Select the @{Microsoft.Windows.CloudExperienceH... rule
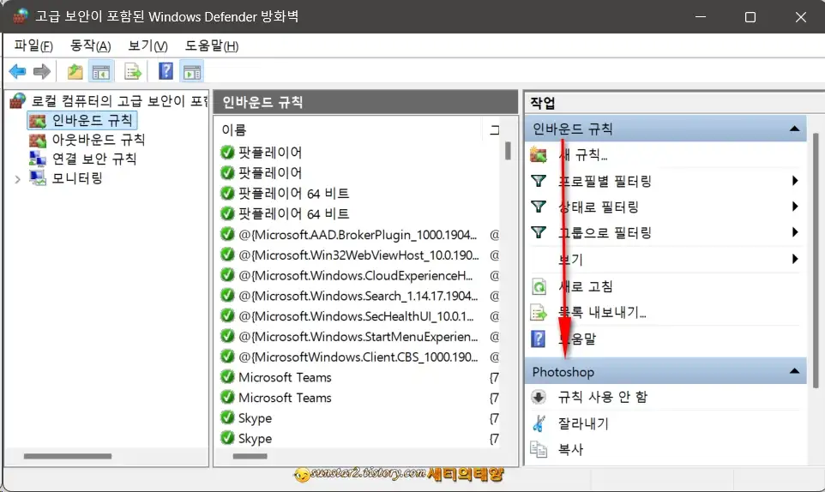 tap(355, 275)
